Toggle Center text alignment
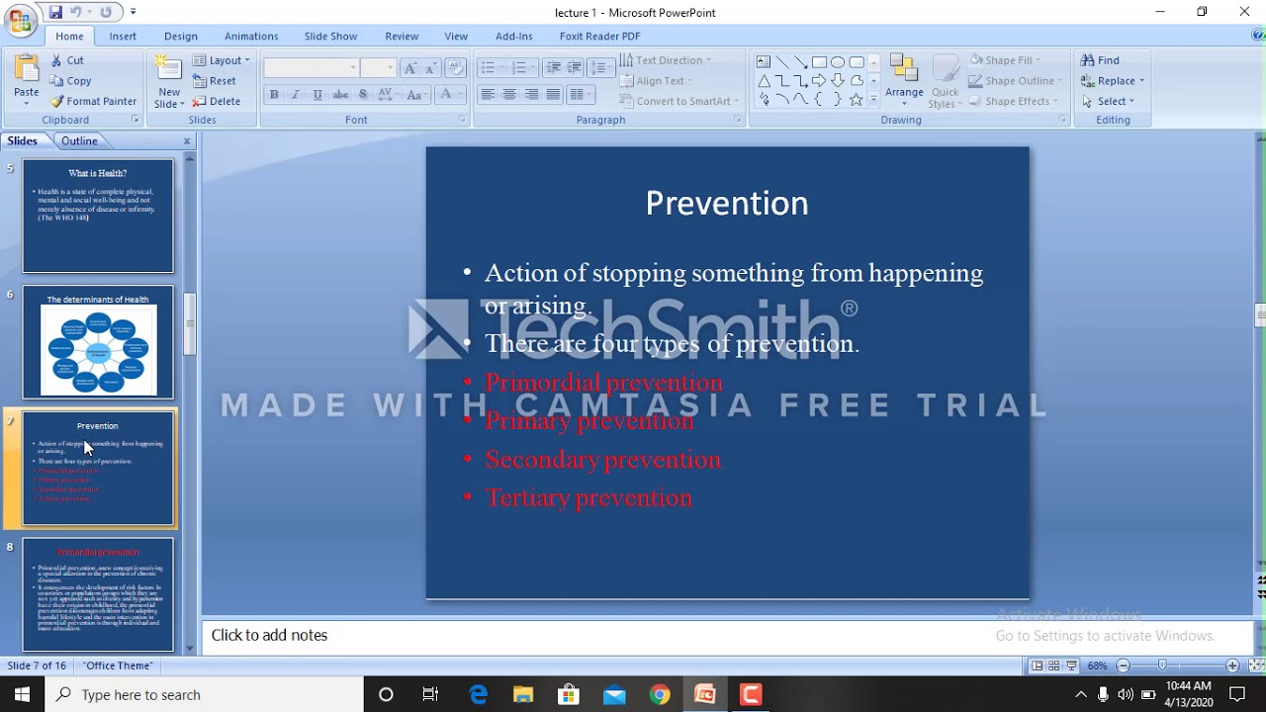1266x712 pixels. 509,95
